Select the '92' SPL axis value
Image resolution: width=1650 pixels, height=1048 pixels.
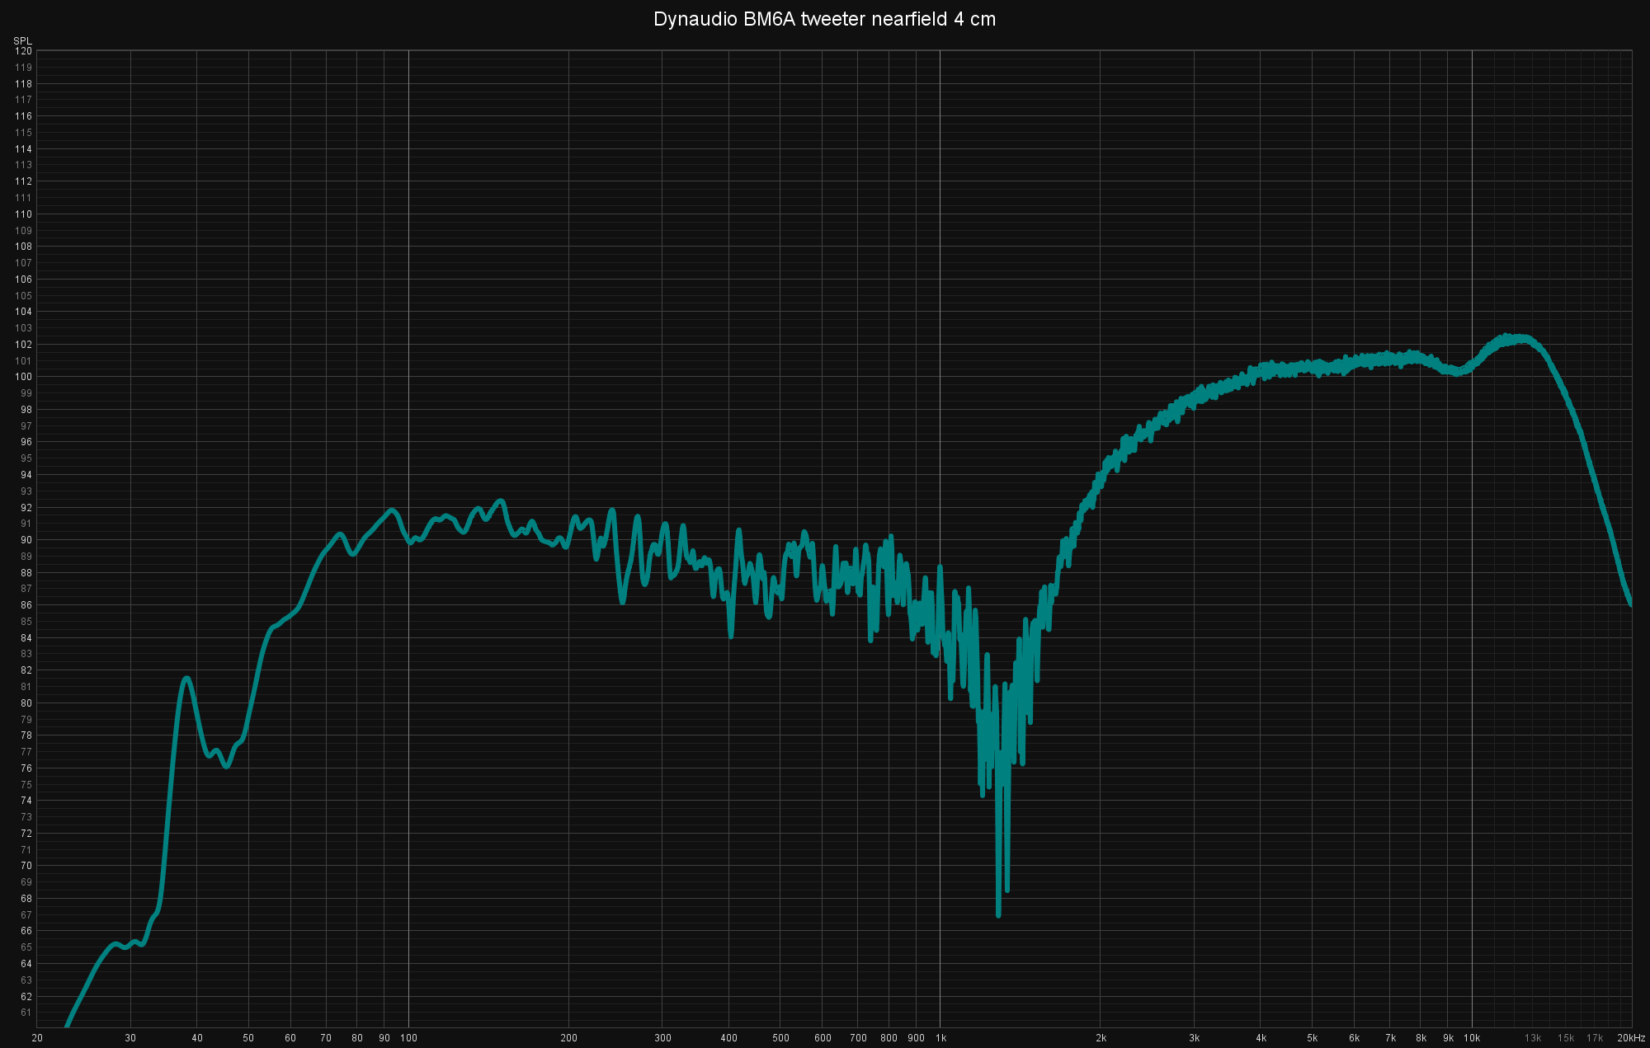point(26,508)
